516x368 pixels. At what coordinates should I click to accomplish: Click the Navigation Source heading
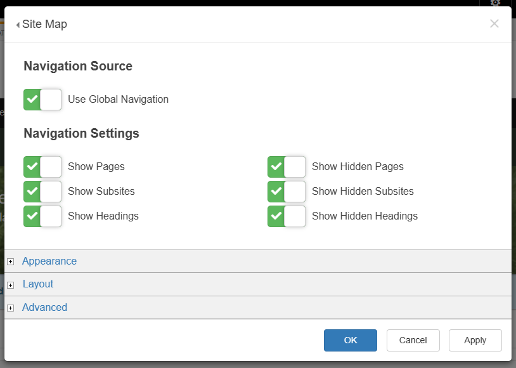tap(78, 66)
